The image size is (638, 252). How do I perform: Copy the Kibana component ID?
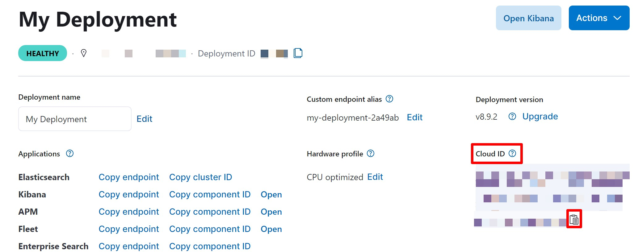pyautogui.click(x=210, y=194)
